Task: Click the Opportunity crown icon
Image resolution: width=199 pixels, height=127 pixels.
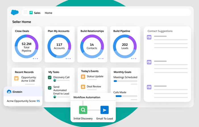Action: pos(16,78)
